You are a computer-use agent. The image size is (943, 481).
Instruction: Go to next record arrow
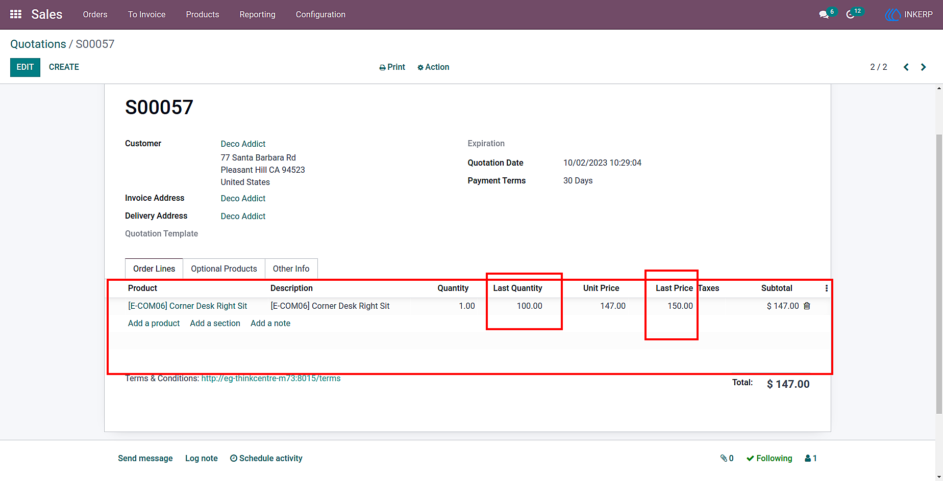click(923, 67)
